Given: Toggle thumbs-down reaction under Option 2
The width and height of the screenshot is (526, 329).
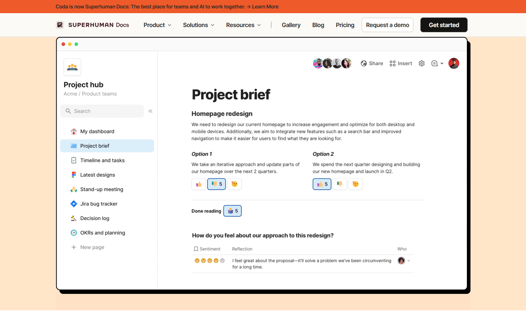Looking at the screenshot, I should click(x=340, y=184).
